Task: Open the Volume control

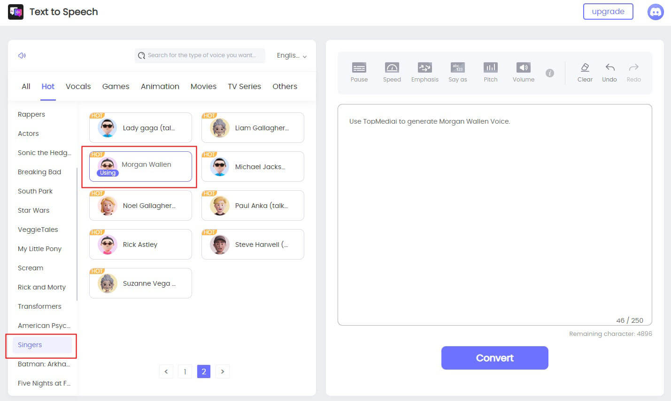Action: (x=524, y=72)
